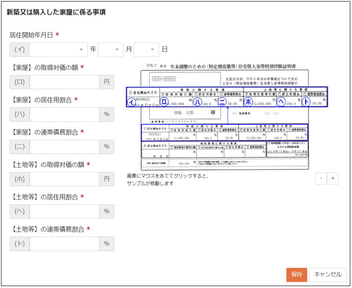Click the circled ト marker on sample form
352x288 pixels.
(306, 102)
